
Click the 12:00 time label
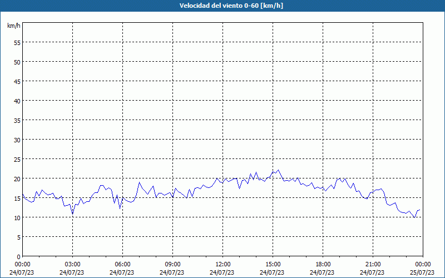(x=222, y=264)
